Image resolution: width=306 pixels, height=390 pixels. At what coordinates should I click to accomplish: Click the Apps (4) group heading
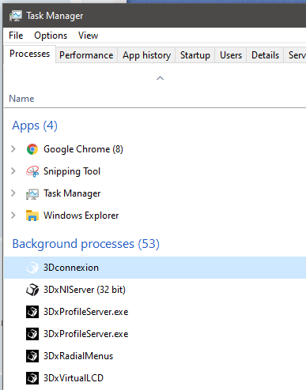(x=35, y=126)
